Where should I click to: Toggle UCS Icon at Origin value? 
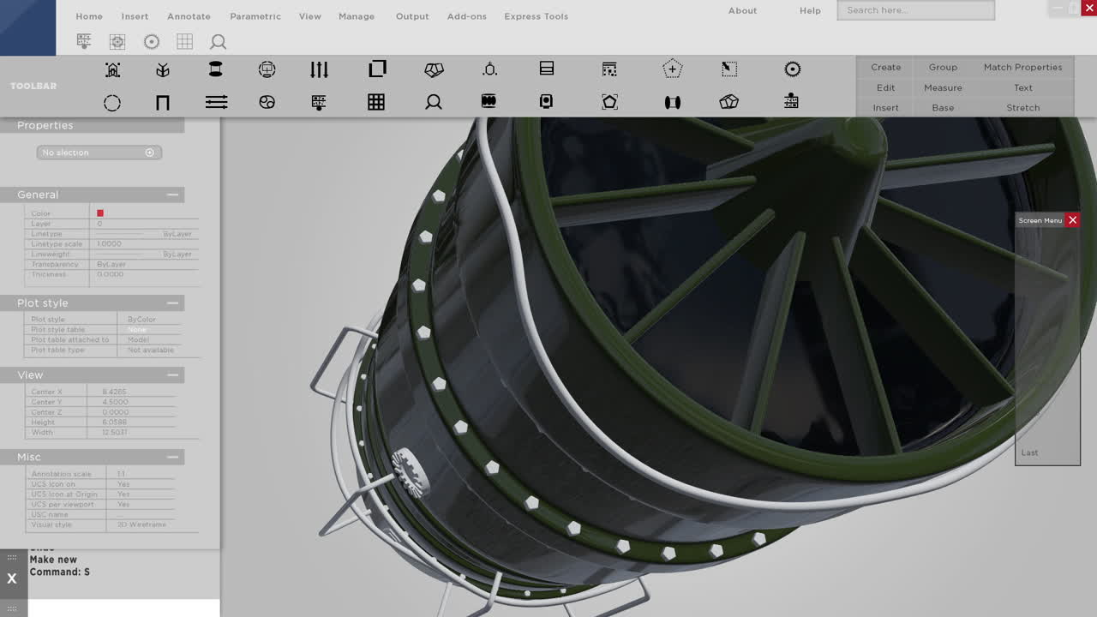tap(123, 494)
